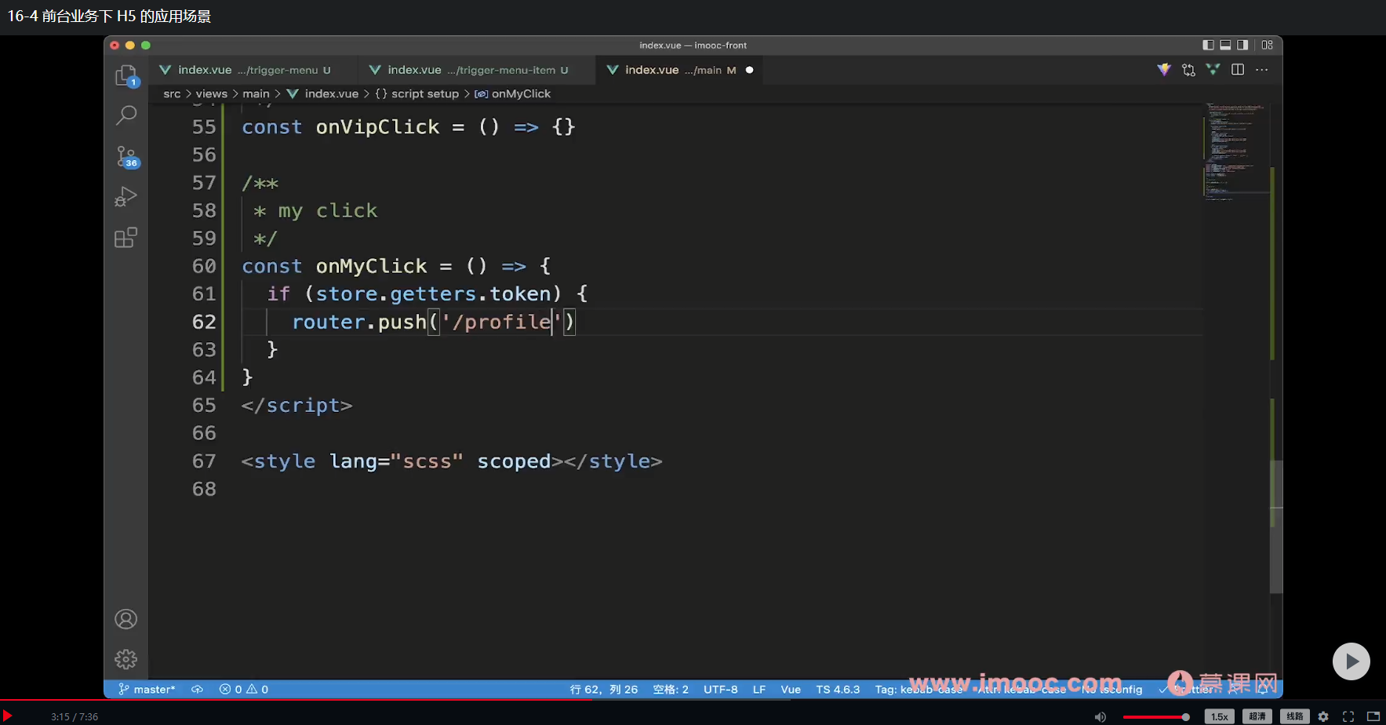Image resolution: width=1386 pixels, height=725 pixels.
Task: Switch to index.vue trigger-menu-item tab
Action: coord(471,70)
